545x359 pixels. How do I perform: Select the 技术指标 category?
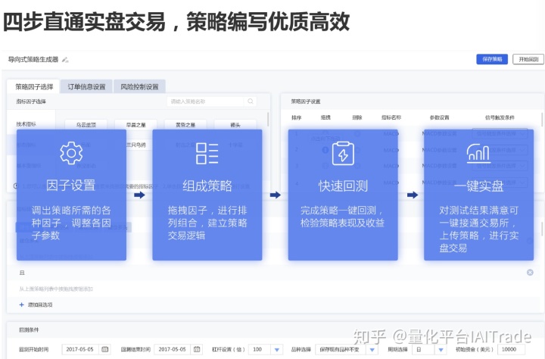pyautogui.click(x=26, y=124)
